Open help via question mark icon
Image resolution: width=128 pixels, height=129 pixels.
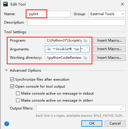pyautogui.click(x=7, y=124)
